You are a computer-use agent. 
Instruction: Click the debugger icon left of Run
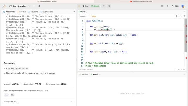79,6
